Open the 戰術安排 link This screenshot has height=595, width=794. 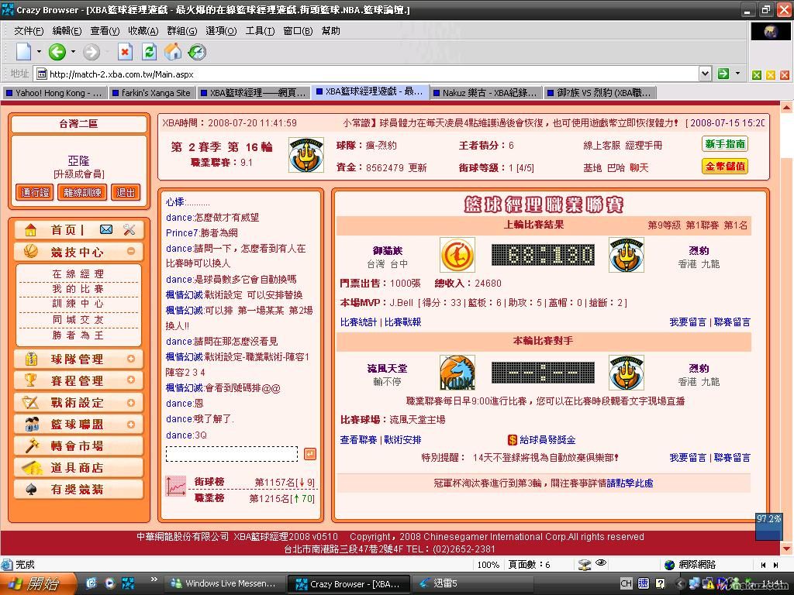click(402, 440)
